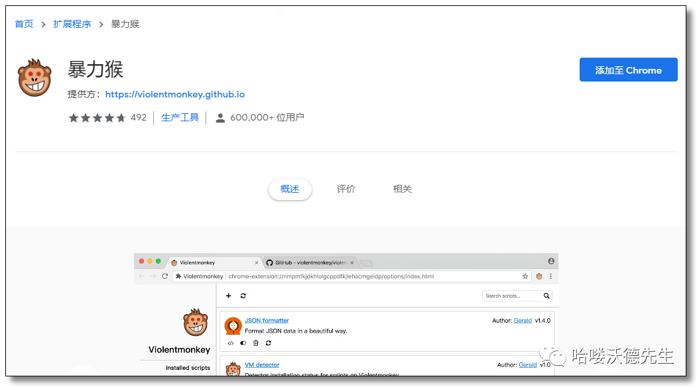Click the 600,000+ 位用户 text
Image resolution: width=697 pixels, height=387 pixels.
[267, 117]
